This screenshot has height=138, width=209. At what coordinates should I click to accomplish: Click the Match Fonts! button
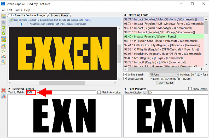[x=166, y=83]
